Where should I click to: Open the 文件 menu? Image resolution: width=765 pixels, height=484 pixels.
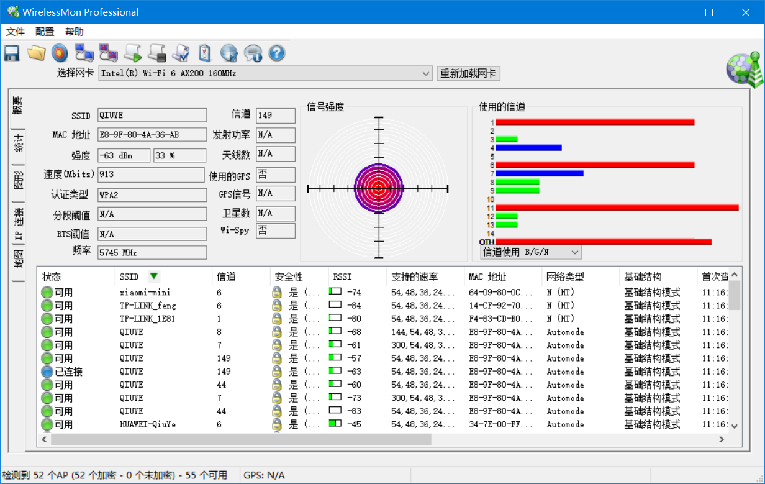[16, 32]
